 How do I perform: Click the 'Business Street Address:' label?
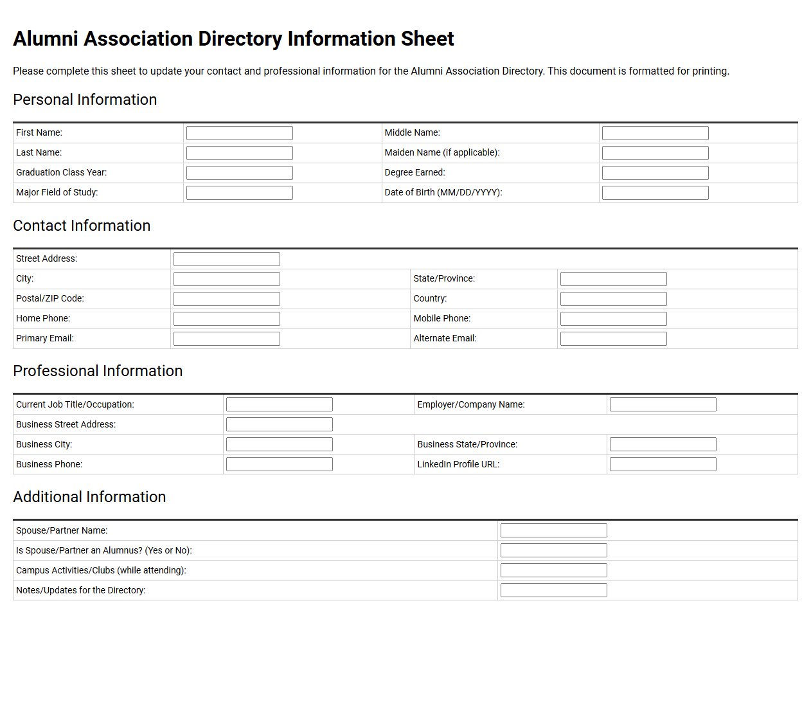[66, 424]
